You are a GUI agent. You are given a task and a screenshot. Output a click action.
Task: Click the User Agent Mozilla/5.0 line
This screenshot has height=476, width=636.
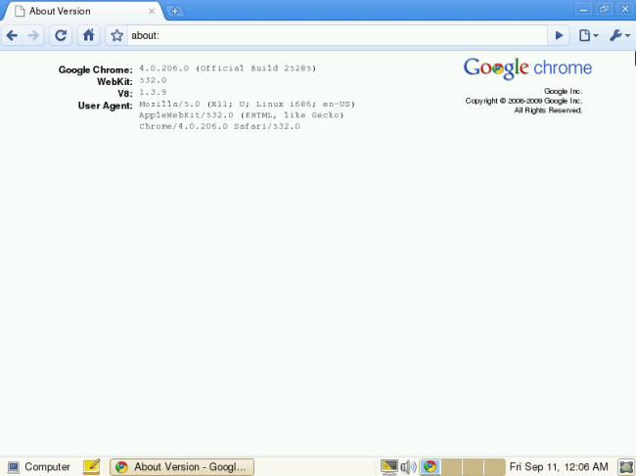247,105
